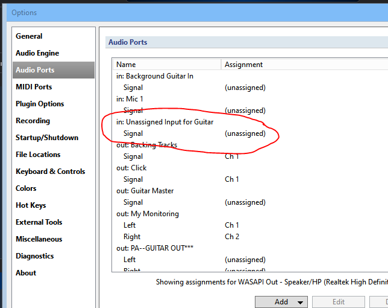Select Signal row under Guitar Master

click(x=251, y=202)
